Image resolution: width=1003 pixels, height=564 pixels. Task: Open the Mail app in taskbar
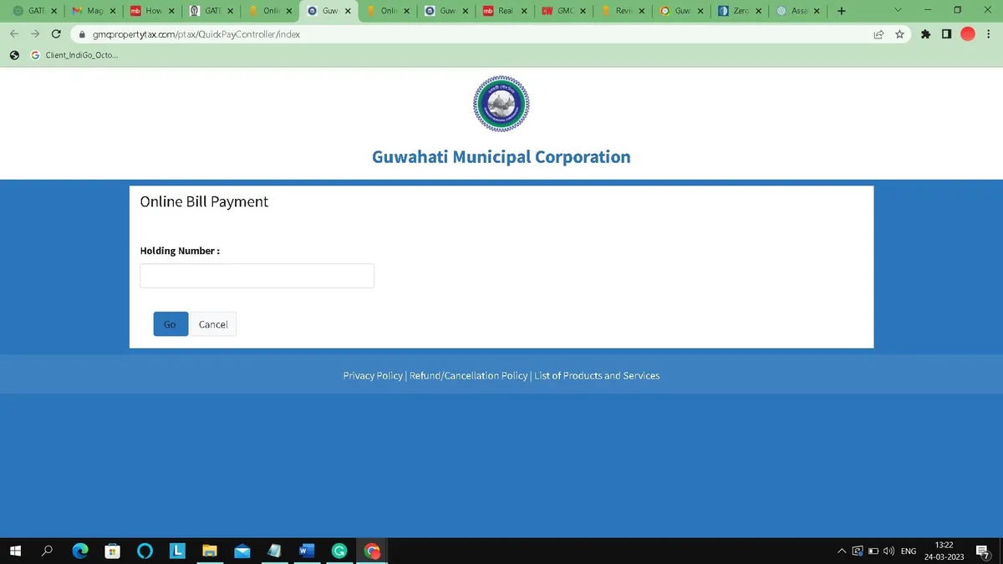[x=242, y=551]
